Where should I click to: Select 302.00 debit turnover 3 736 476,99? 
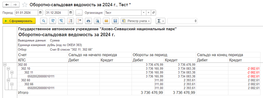pos(148,65)
